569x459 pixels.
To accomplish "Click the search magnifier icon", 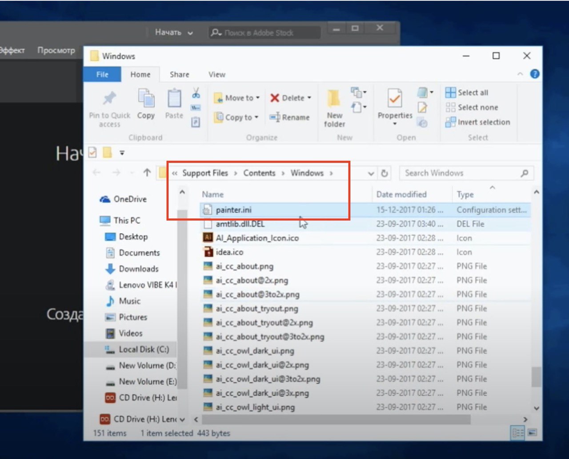I will 525,173.
